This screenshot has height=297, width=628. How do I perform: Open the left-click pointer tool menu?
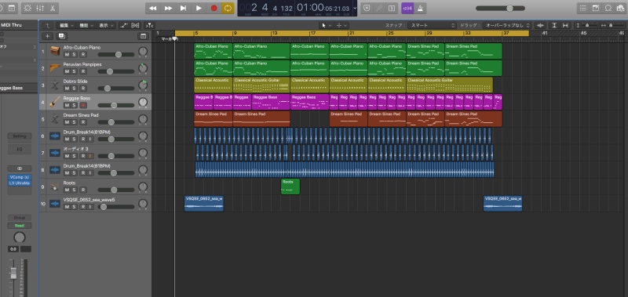click(x=326, y=25)
